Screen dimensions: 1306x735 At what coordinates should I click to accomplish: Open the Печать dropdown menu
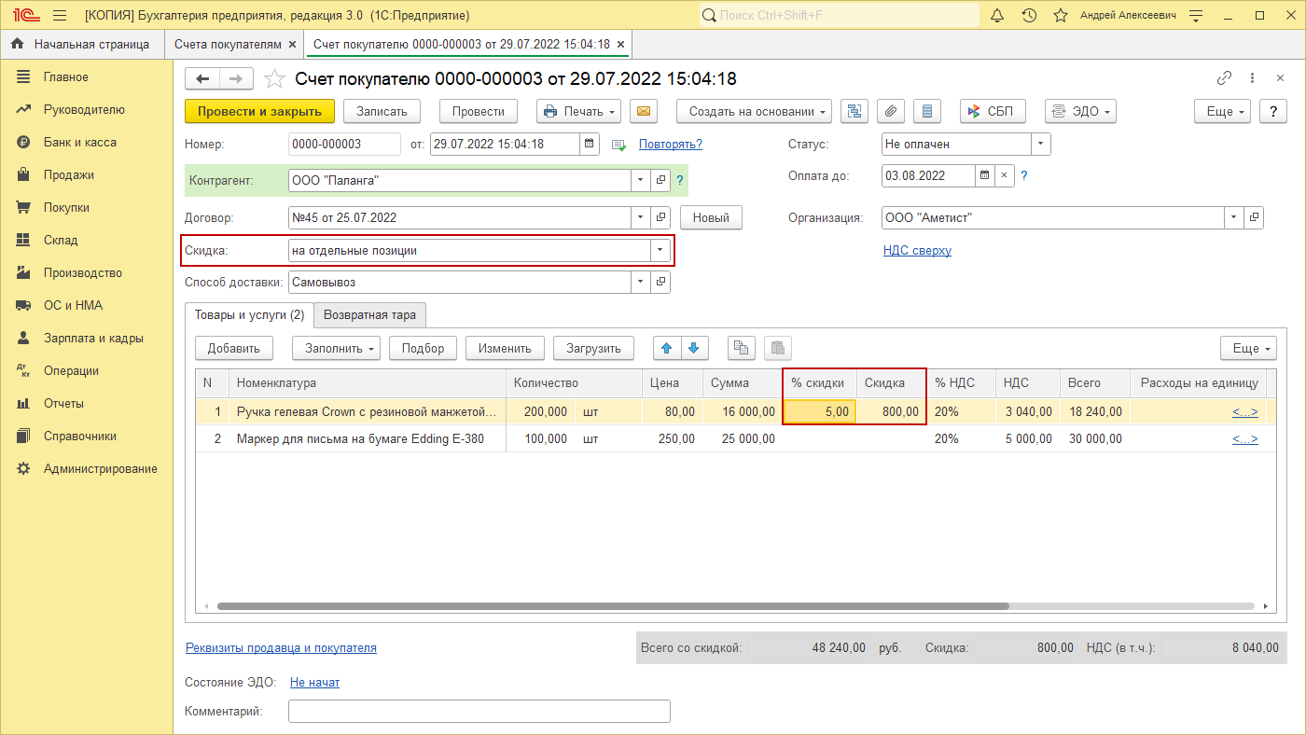point(578,111)
